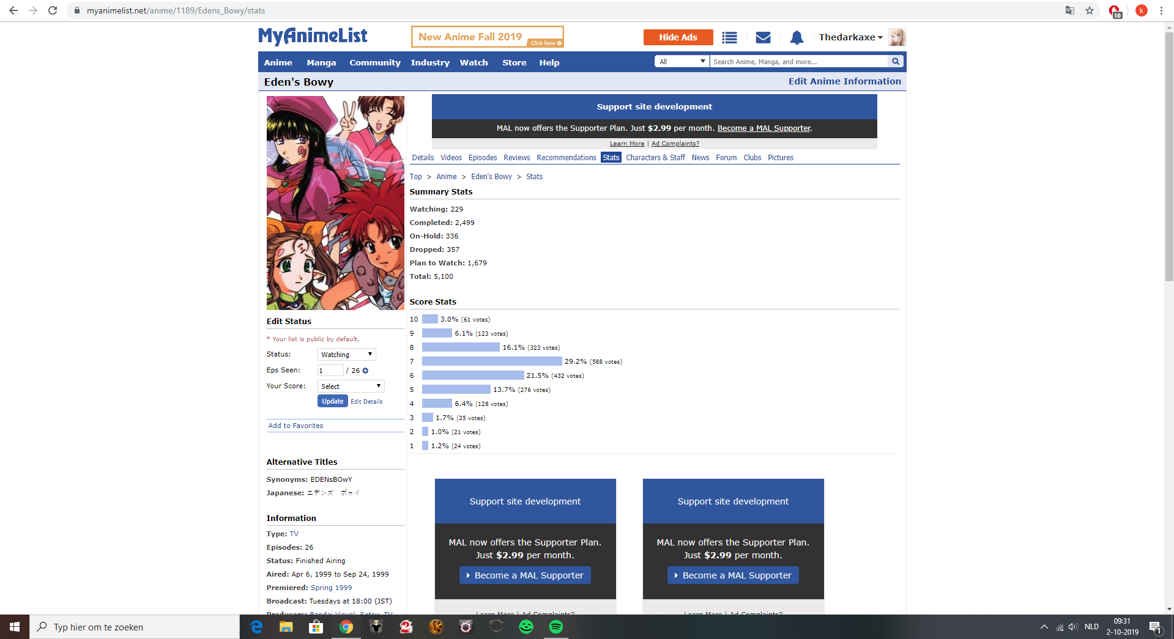The width and height of the screenshot is (1174, 639).
Task: Switch to the Pictures tab
Action: click(x=781, y=158)
